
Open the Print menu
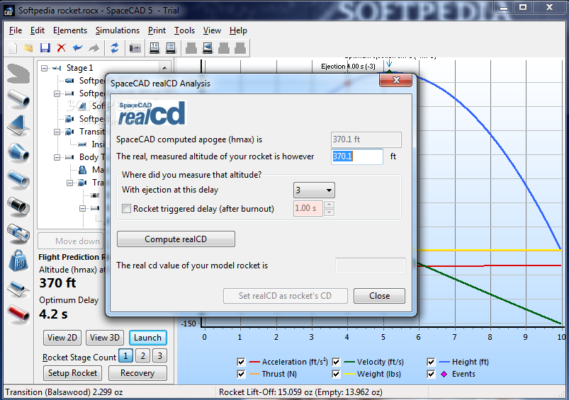point(157,30)
